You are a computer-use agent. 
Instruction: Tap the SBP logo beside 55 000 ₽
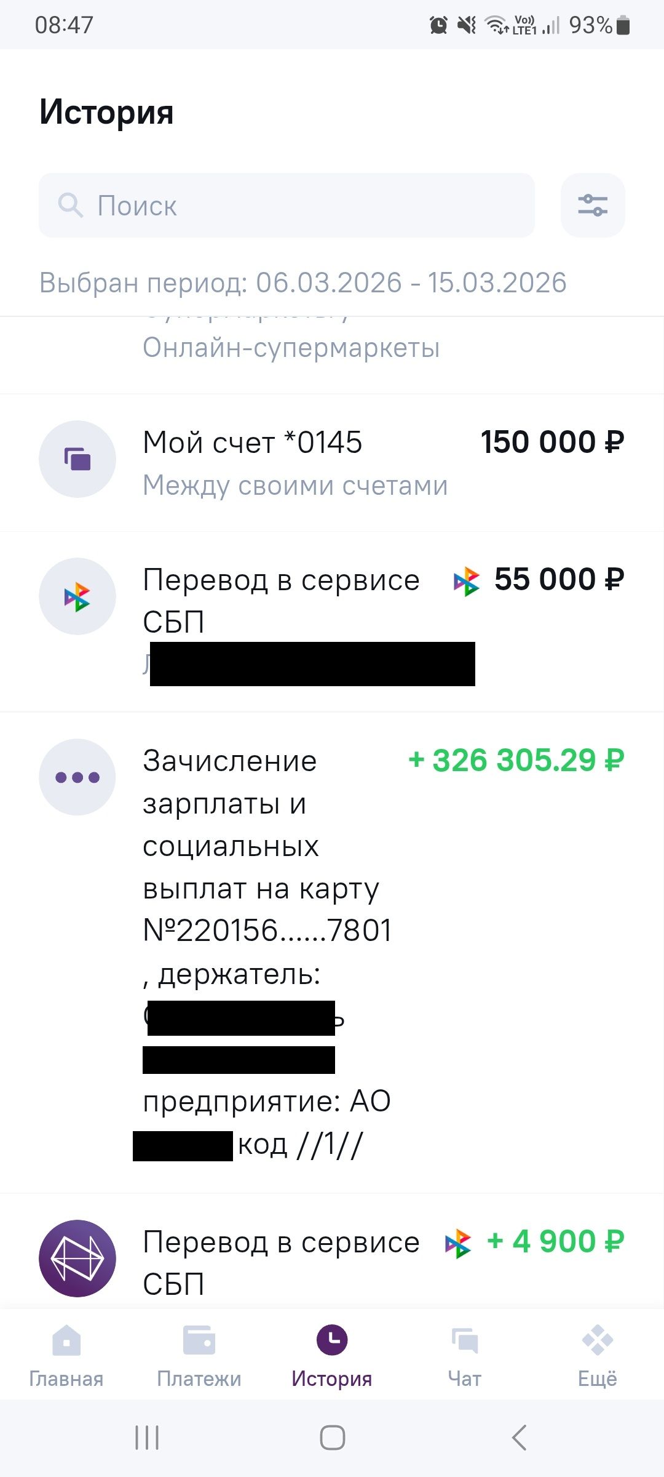(466, 581)
